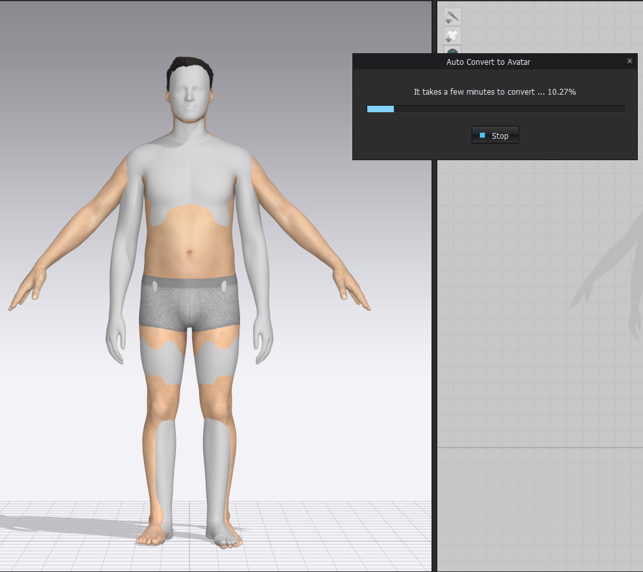Click the avatar's foot on the left
The height and width of the screenshot is (572, 643).
click(x=154, y=532)
